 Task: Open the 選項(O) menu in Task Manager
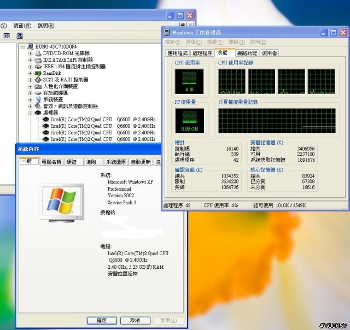click(x=194, y=42)
